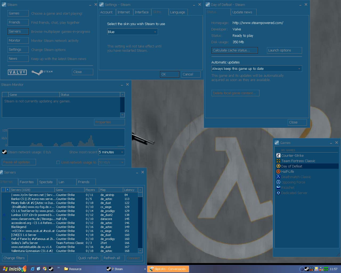Click the Half-Life lambda icon in Games list
Image resolution: width=341 pixels, height=273 pixels.
[x=278, y=171]
